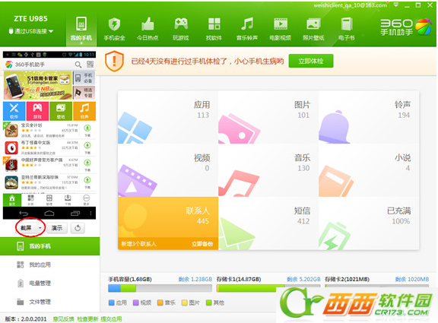The height and width of the screenshot is (323, 438).
Task: Click the 演示 button
Action: coord(57,228)
